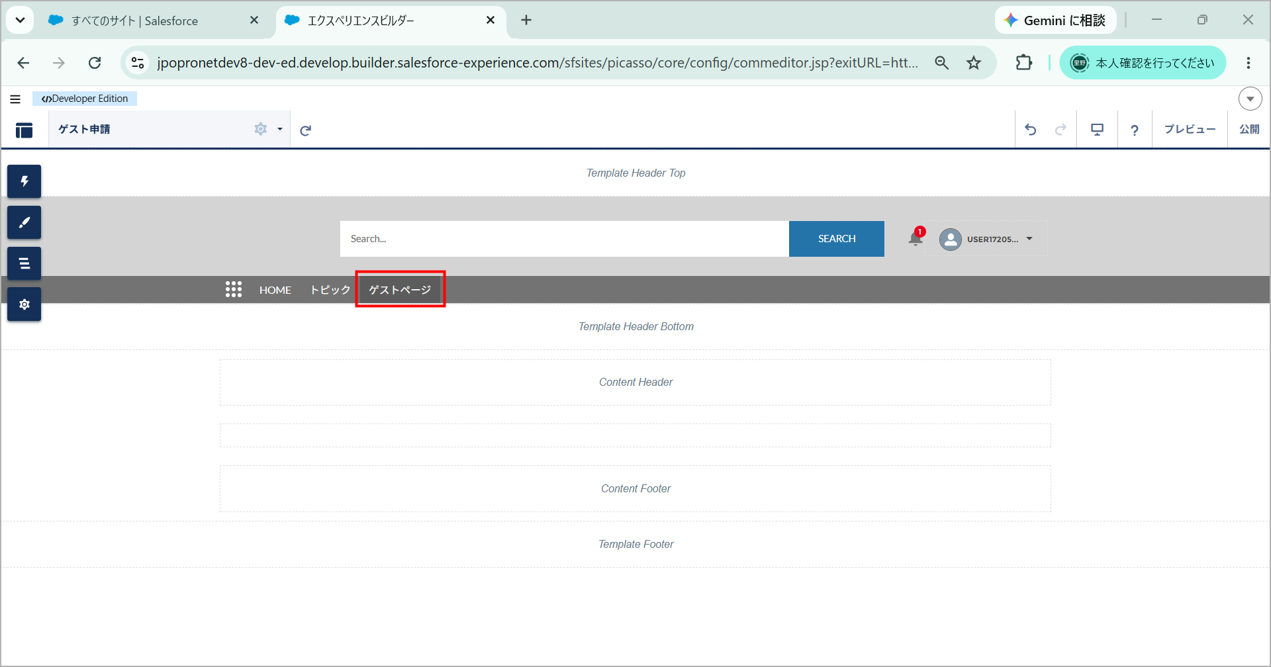Select the ゲストページ navigation tab
Viewport: 1271px width, 667px height.
[x=400, y=290]
